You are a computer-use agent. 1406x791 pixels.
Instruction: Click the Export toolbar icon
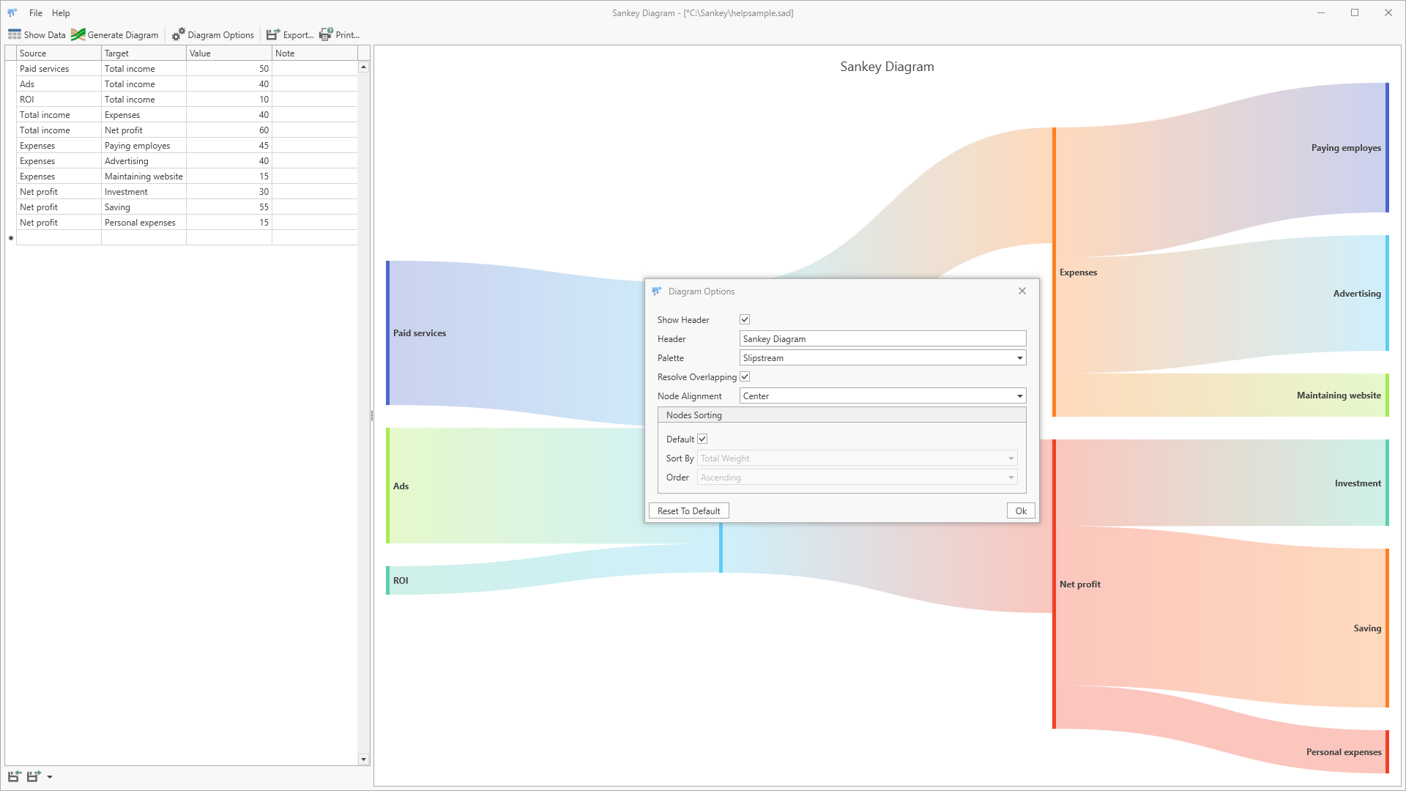click(x=272, y=34)
